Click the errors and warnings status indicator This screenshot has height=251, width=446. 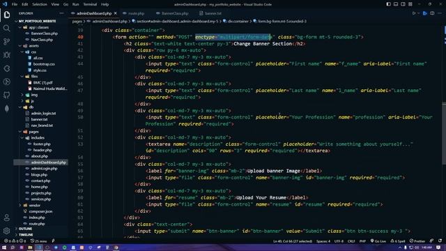pos(15,241)
